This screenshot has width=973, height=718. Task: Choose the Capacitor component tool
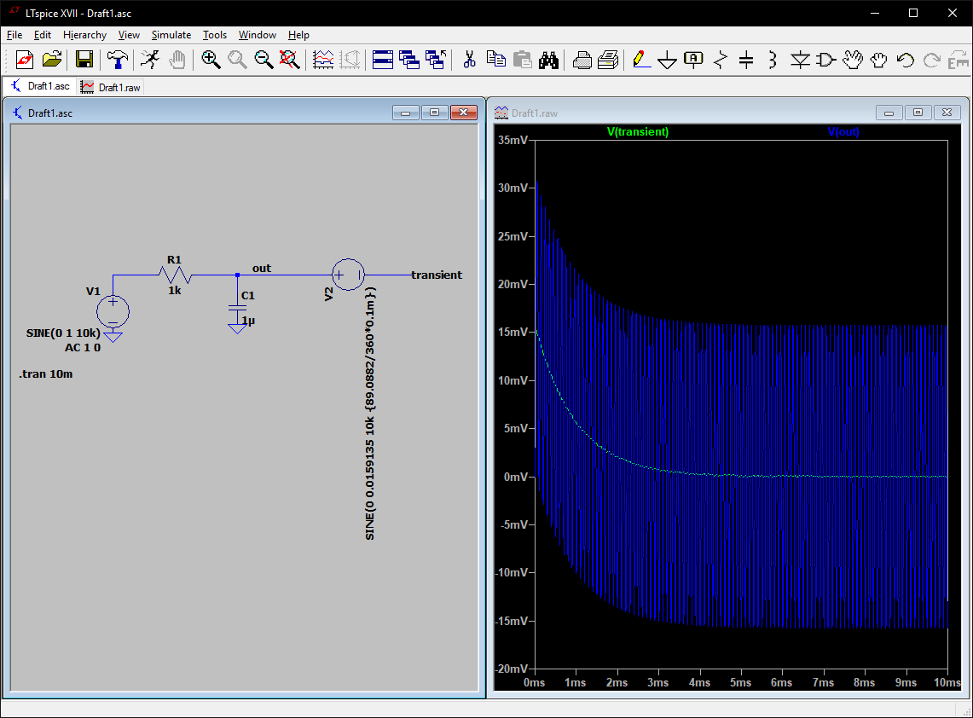tap(746, 60)
